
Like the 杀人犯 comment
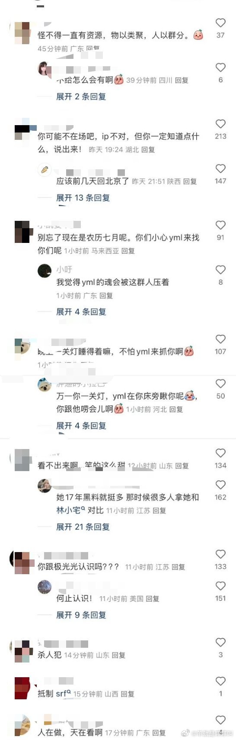coord(220,643)
